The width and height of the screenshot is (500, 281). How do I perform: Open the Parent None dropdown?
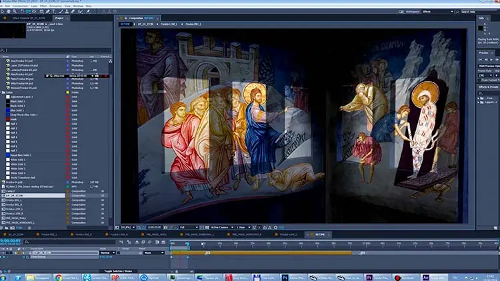point(154,252)
